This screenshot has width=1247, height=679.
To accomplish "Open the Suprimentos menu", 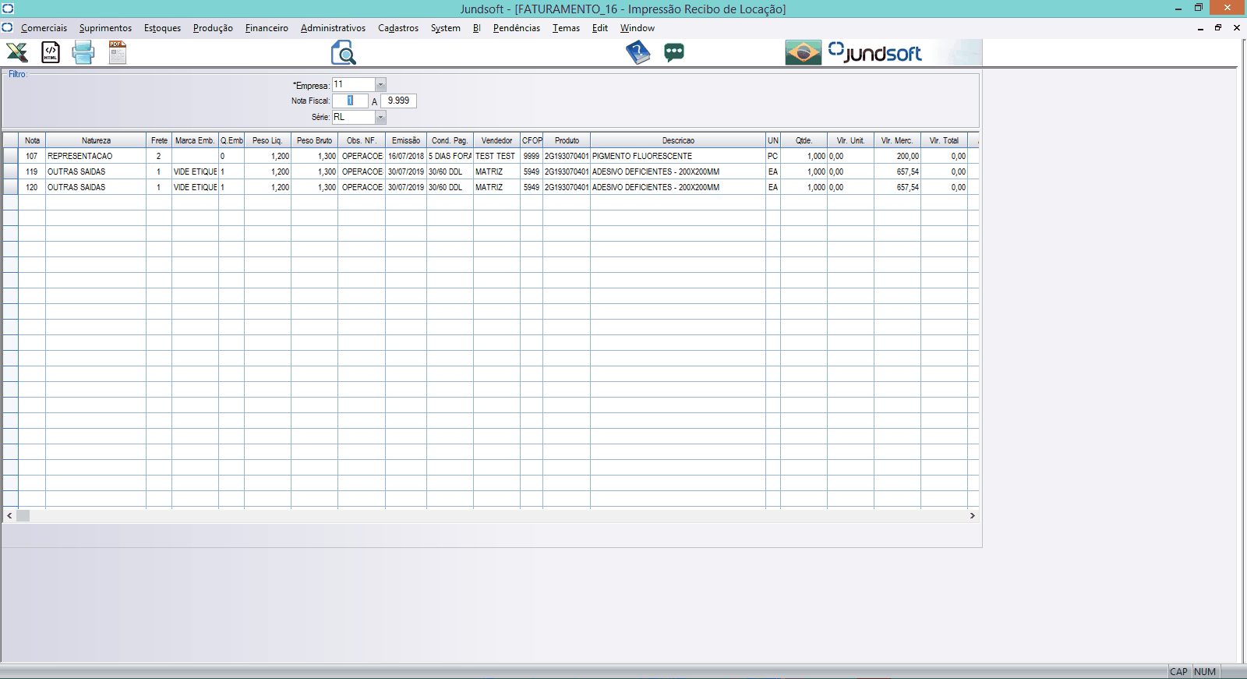I will [x=105, y=28].
